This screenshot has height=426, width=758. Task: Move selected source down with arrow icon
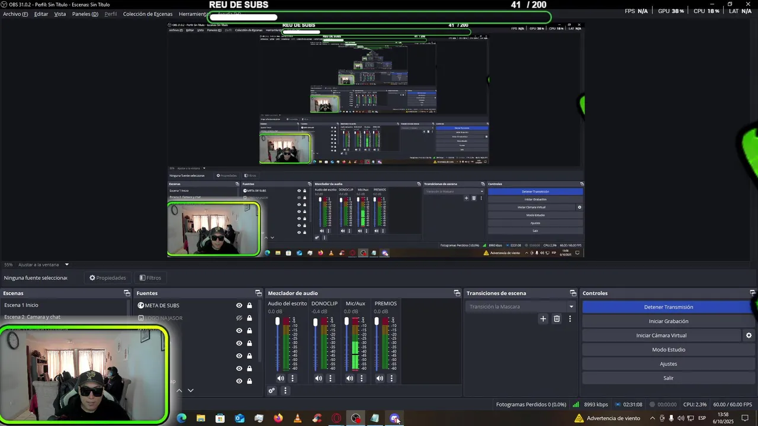(x=190, y=390)
